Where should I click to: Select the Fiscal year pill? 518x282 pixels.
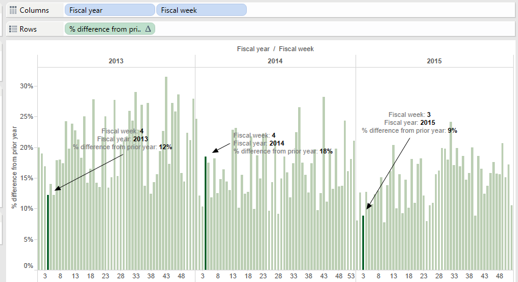tap(109, 10)
